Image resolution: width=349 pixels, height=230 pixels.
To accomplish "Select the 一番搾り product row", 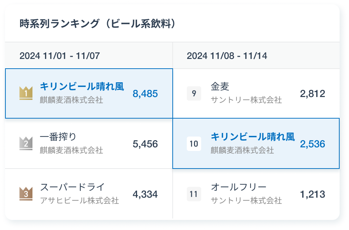I will 89,143.
